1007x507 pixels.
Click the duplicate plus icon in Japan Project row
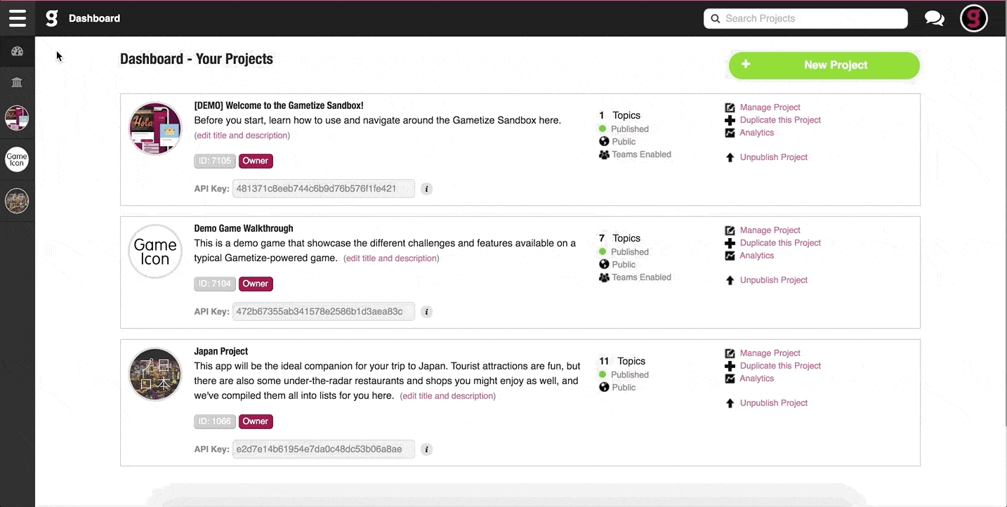coord(730,366)
